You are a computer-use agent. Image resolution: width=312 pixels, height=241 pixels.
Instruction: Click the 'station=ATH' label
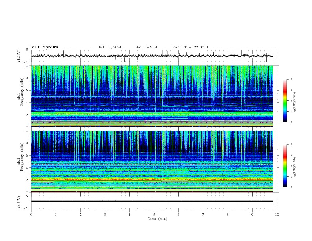[x=146, y=47]
